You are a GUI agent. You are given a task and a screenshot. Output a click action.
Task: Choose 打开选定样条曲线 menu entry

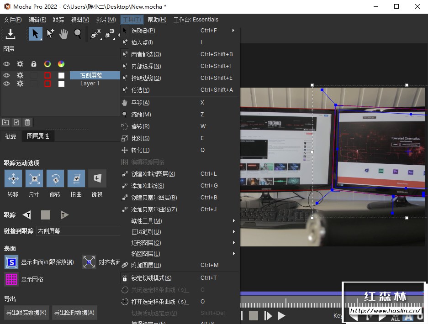tap(180, 302)
